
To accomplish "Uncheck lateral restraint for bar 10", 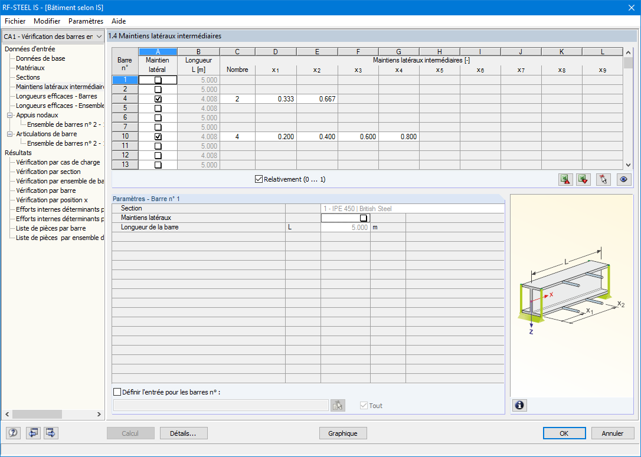I will (x=158, y=137).
